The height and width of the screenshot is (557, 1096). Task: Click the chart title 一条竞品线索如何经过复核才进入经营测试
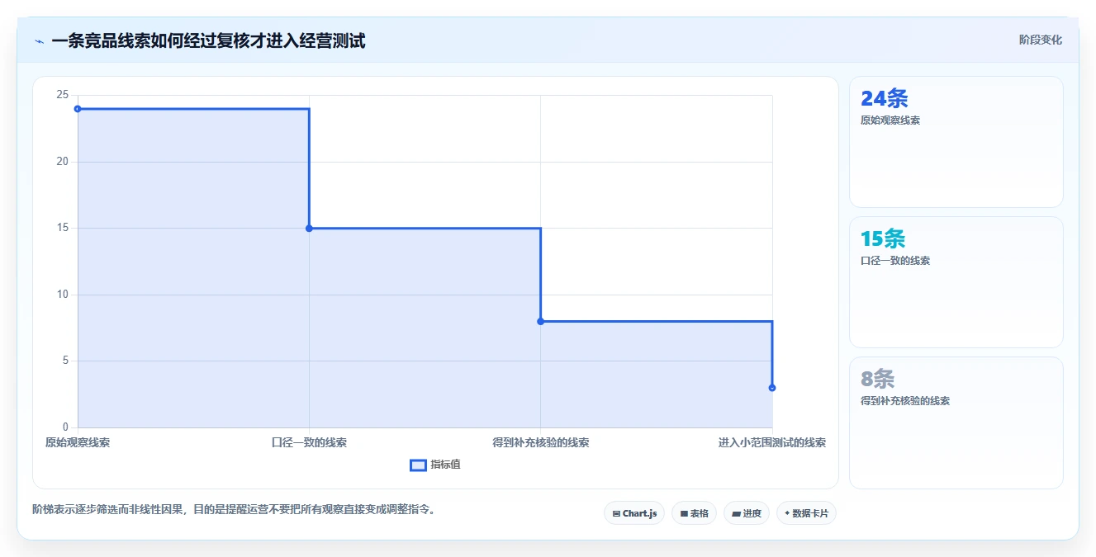(208, 40)
